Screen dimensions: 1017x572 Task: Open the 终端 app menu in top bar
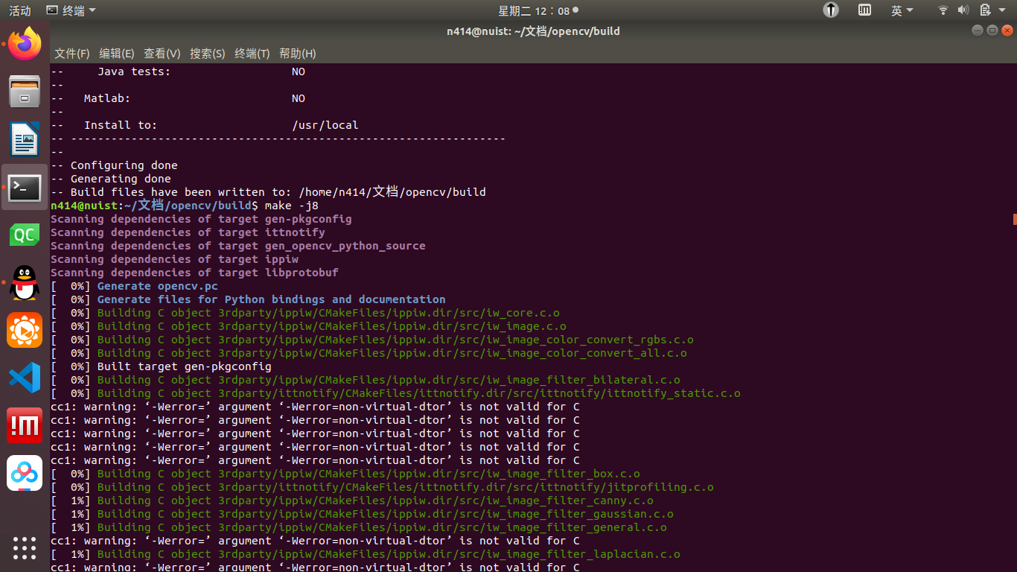tap(71, 10)
